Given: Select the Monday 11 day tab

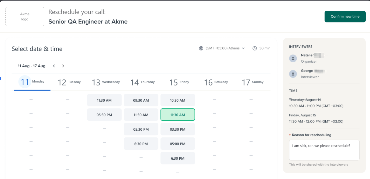Looking at the screenshot, I should coord(32,82).
